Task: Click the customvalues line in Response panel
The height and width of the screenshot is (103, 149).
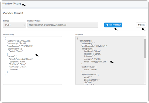Action: (x=89, y=67)
